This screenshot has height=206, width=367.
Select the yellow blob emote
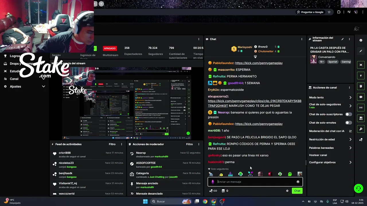click(221, 174)
